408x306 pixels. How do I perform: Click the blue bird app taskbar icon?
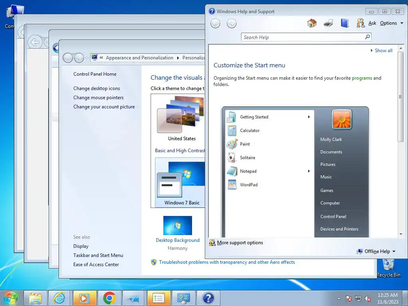(x=134, y=298)
